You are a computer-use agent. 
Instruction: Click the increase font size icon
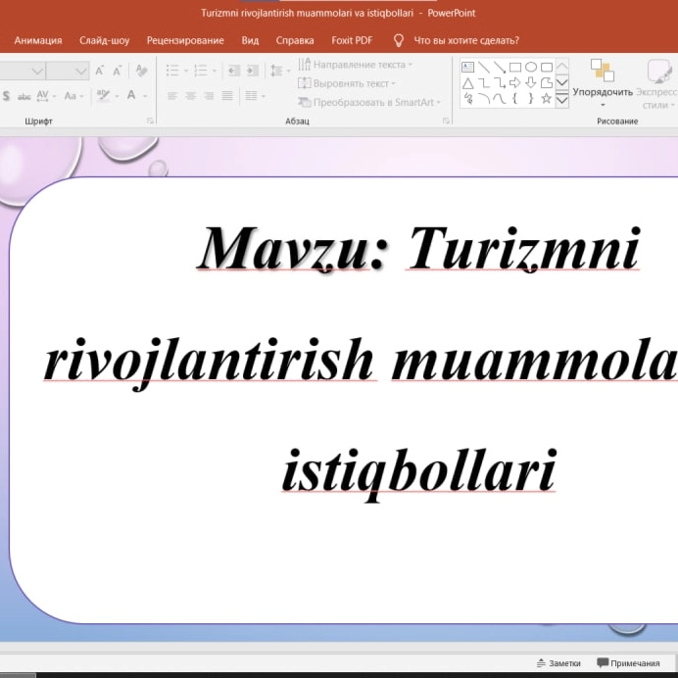click(x=100, y=71)
